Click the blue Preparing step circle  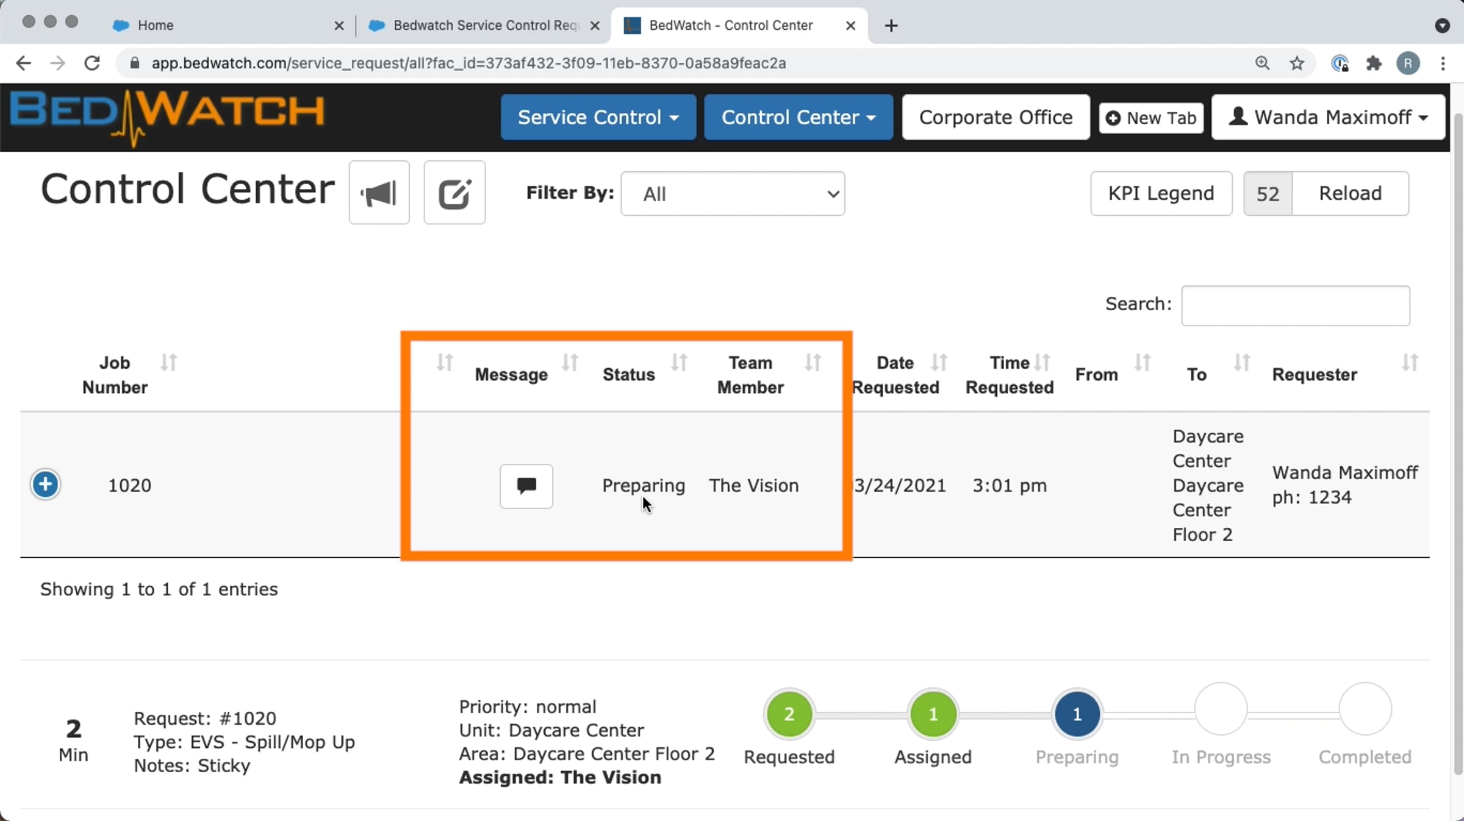(1077, 714)
